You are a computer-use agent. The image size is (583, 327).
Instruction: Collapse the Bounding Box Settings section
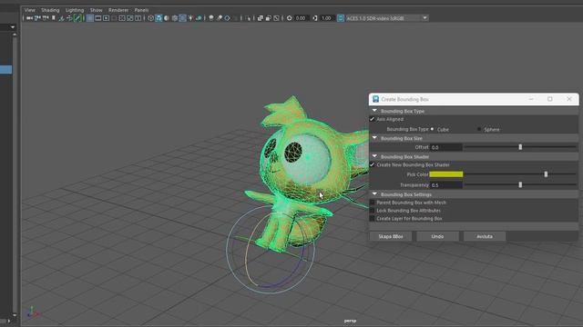point(374,193)
